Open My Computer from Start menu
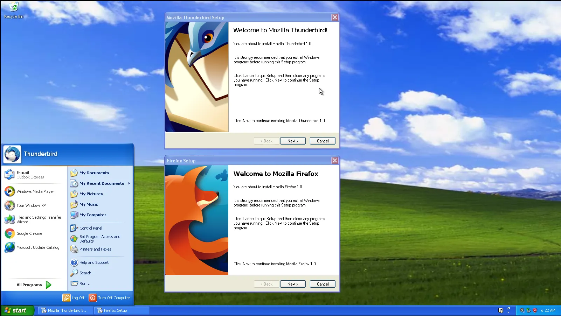This screenshot has height=316, width=561. tap(93, 215)
